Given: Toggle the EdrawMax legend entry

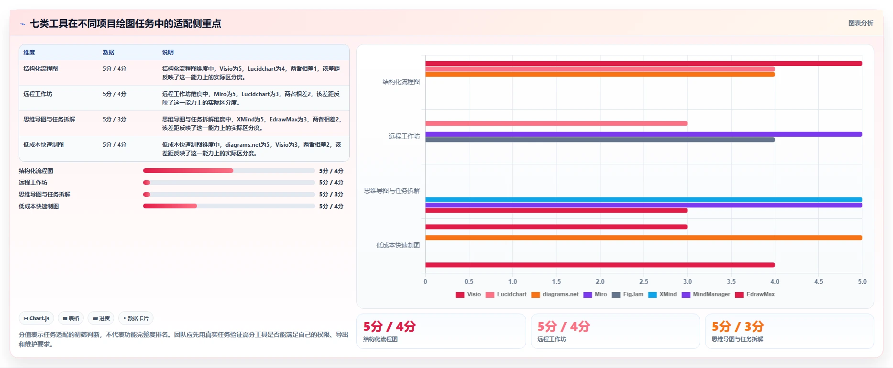Looking at the screenshot, I should 755,294.
